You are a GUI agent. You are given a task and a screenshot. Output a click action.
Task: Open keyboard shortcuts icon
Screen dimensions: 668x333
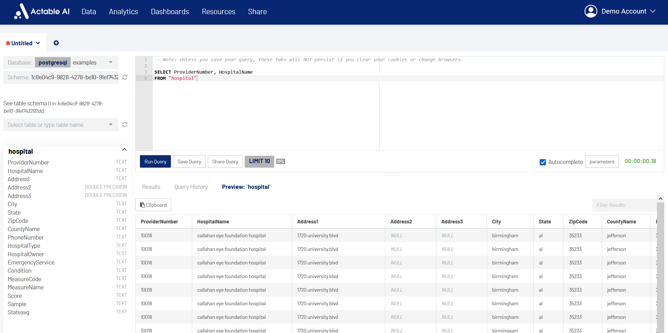click(281, 161)
